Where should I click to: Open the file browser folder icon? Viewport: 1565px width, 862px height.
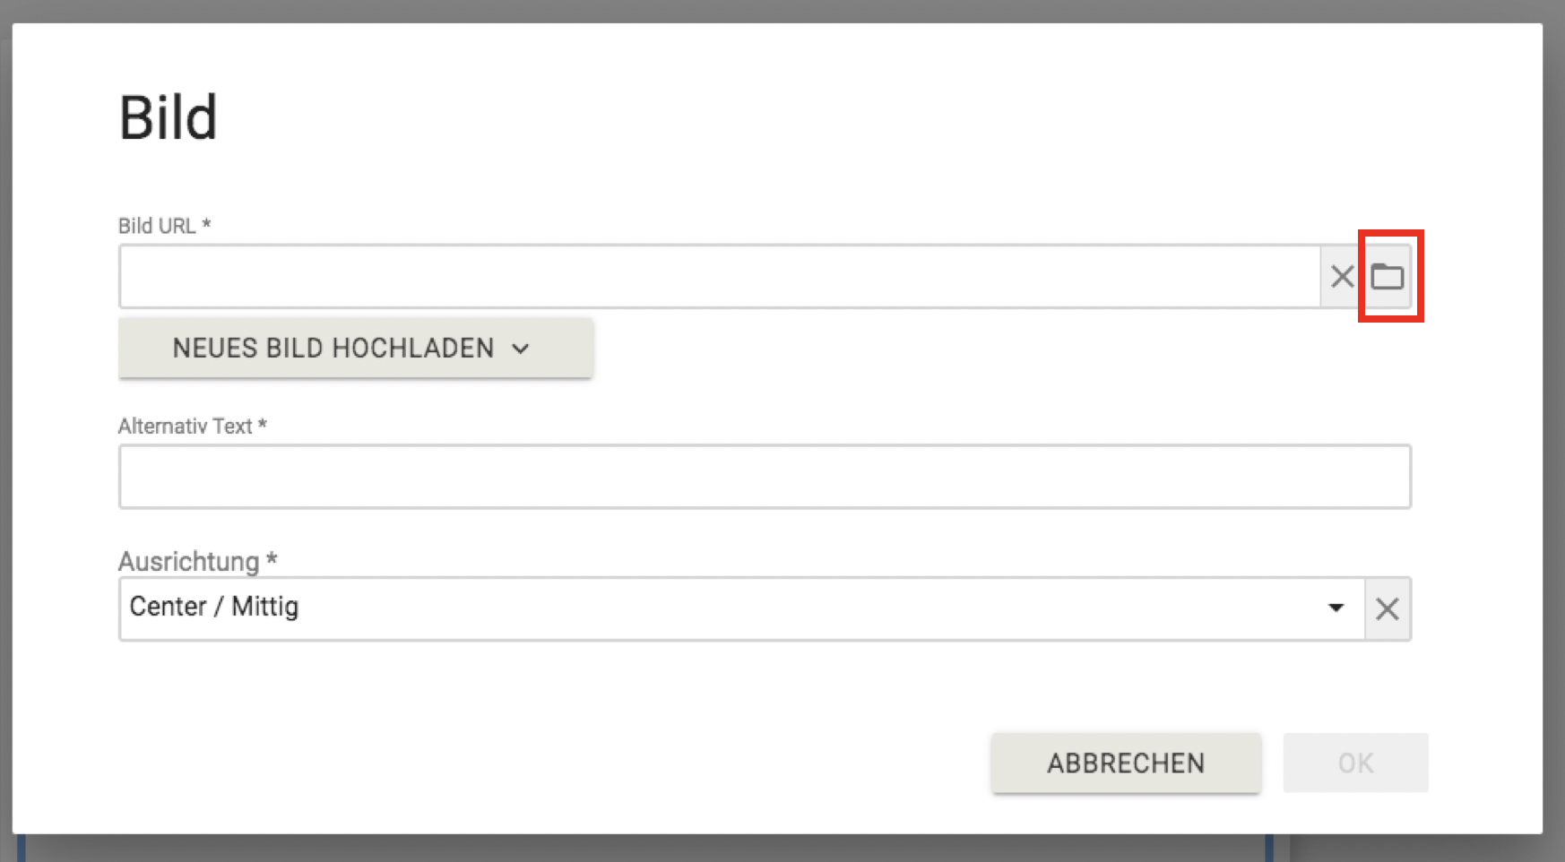1388,276
